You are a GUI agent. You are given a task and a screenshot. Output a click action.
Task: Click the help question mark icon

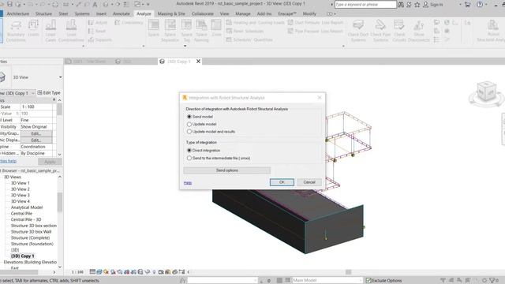coord(480,5)
